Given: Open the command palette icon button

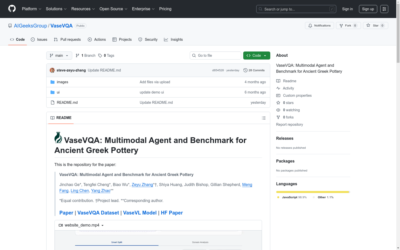Looking at the screenshot, I should click(x=384, y=9).
